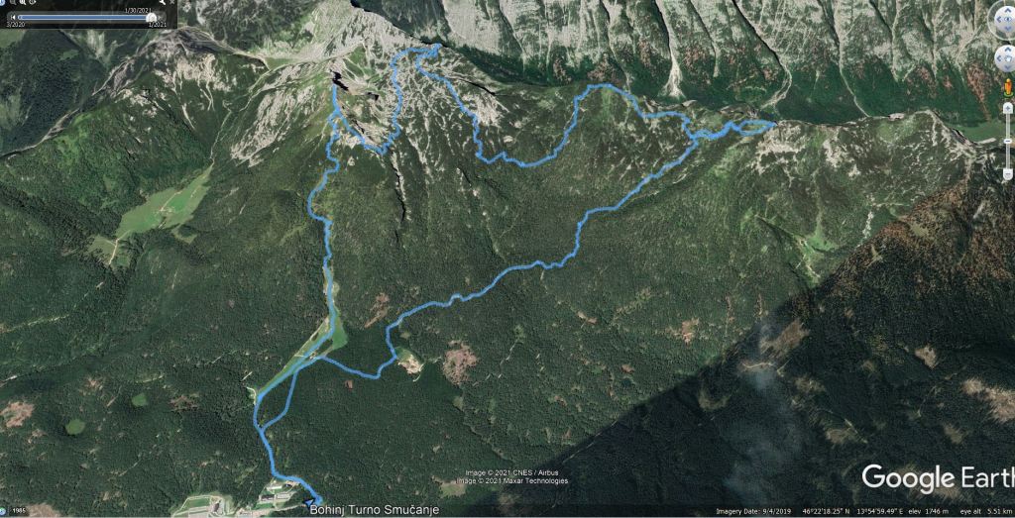
Task: Click the look-left arrow on the compass ring
Action: click(x=999, y=20)
